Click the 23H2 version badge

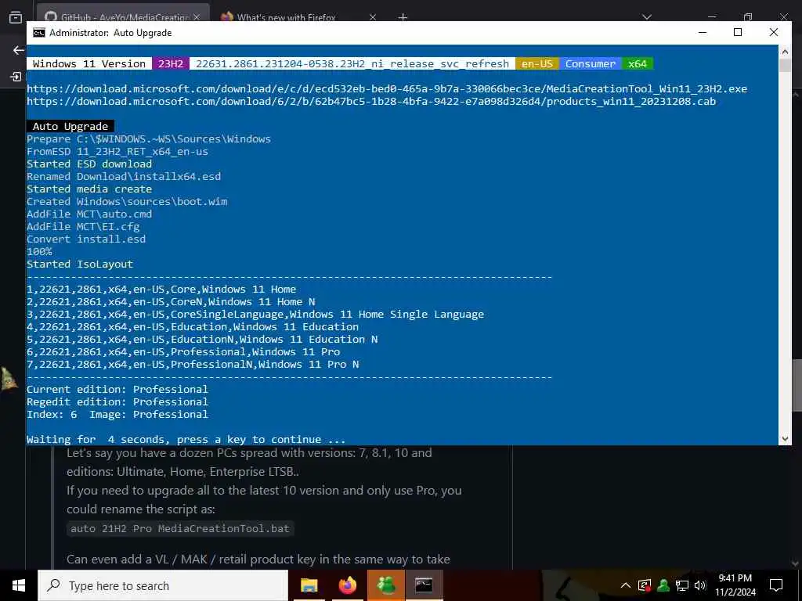[170, 64]
